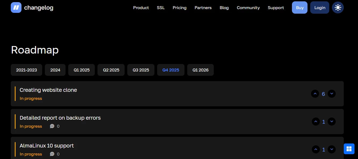Open the Creating website clone roadmap entry

point(48,90)
